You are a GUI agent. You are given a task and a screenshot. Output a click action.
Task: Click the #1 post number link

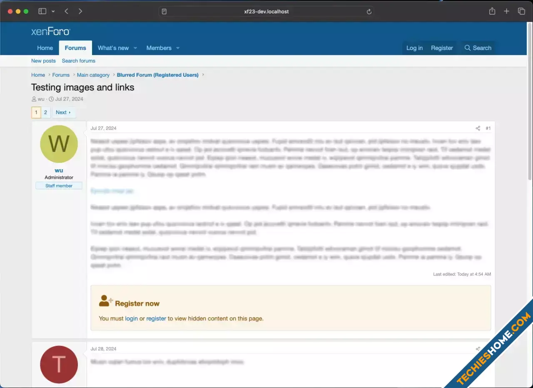488,128
